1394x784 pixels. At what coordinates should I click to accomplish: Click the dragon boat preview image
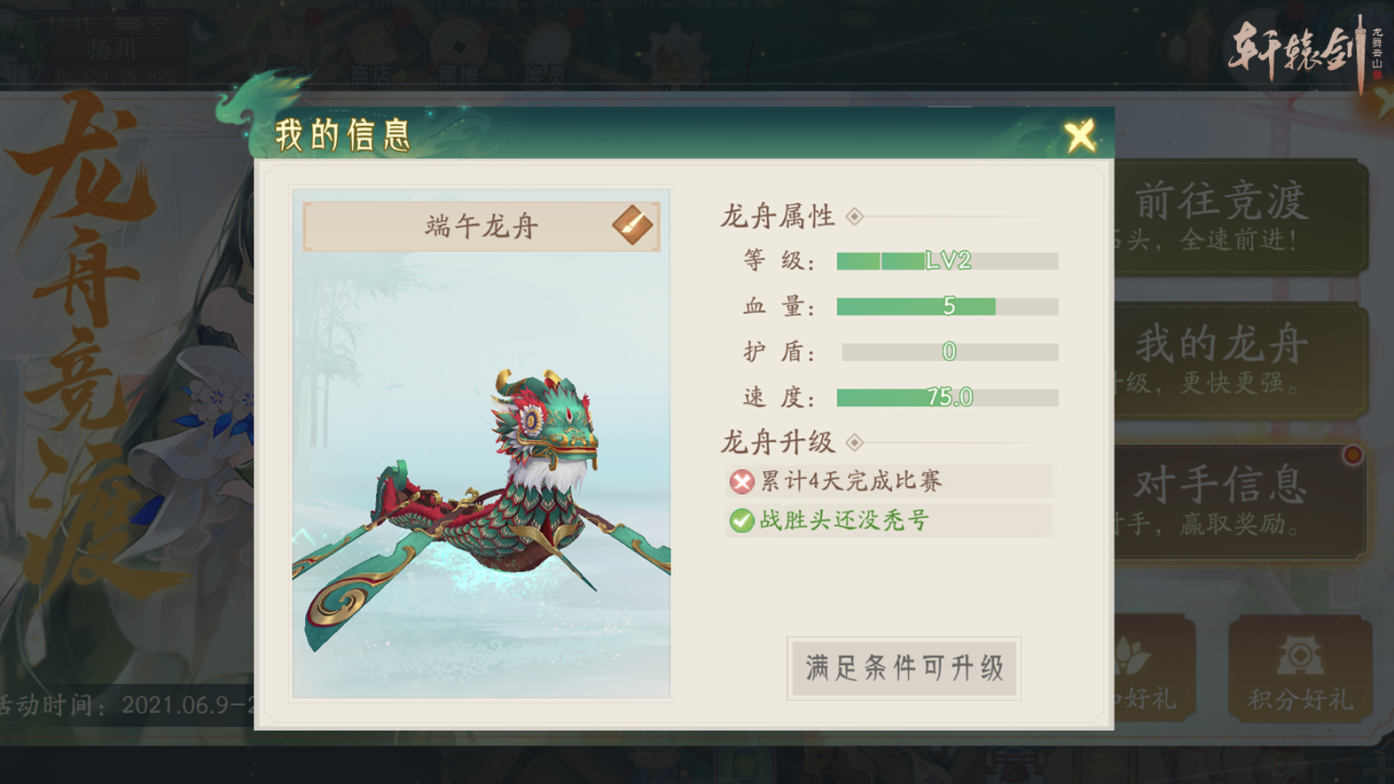[x=482, y=479]
